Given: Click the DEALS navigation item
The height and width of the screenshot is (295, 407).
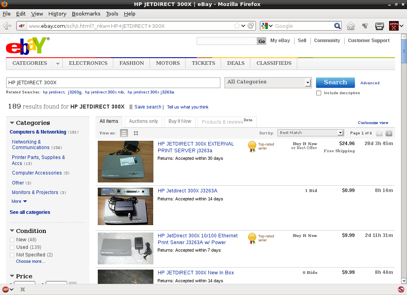Looking at the screenshot, I should tap(236, 63).
